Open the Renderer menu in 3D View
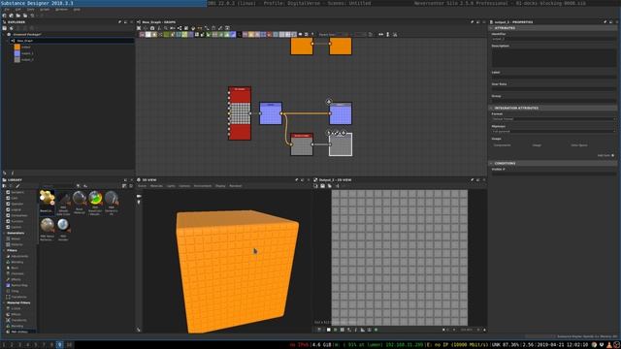621x349 pixels. pyautogui.click(x=235, y=186)
